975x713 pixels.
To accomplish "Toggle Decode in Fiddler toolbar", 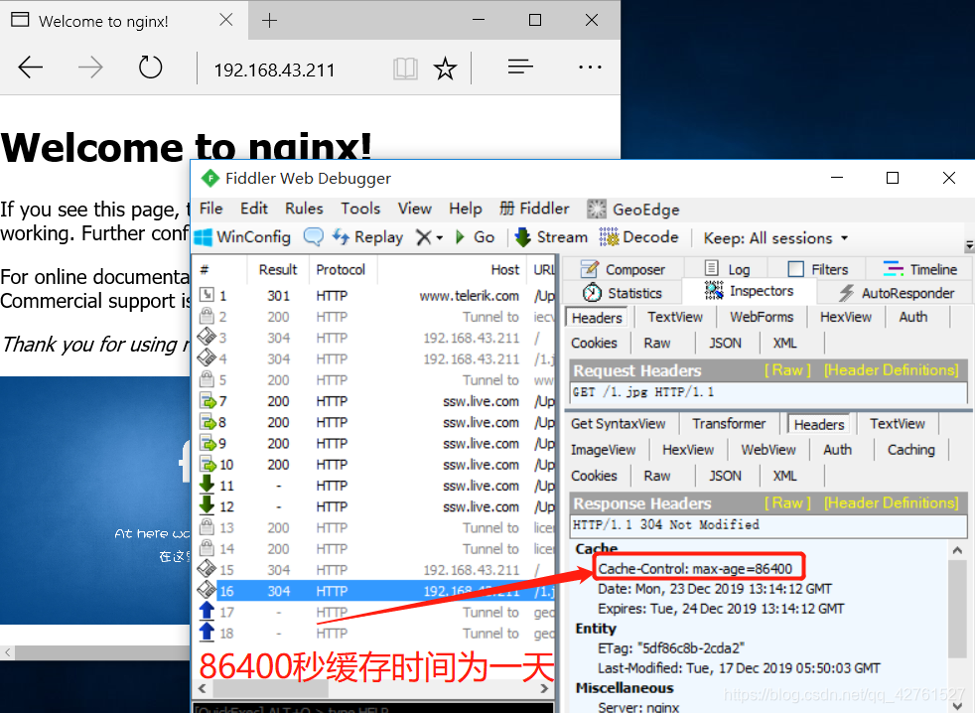I will (638, 237).
